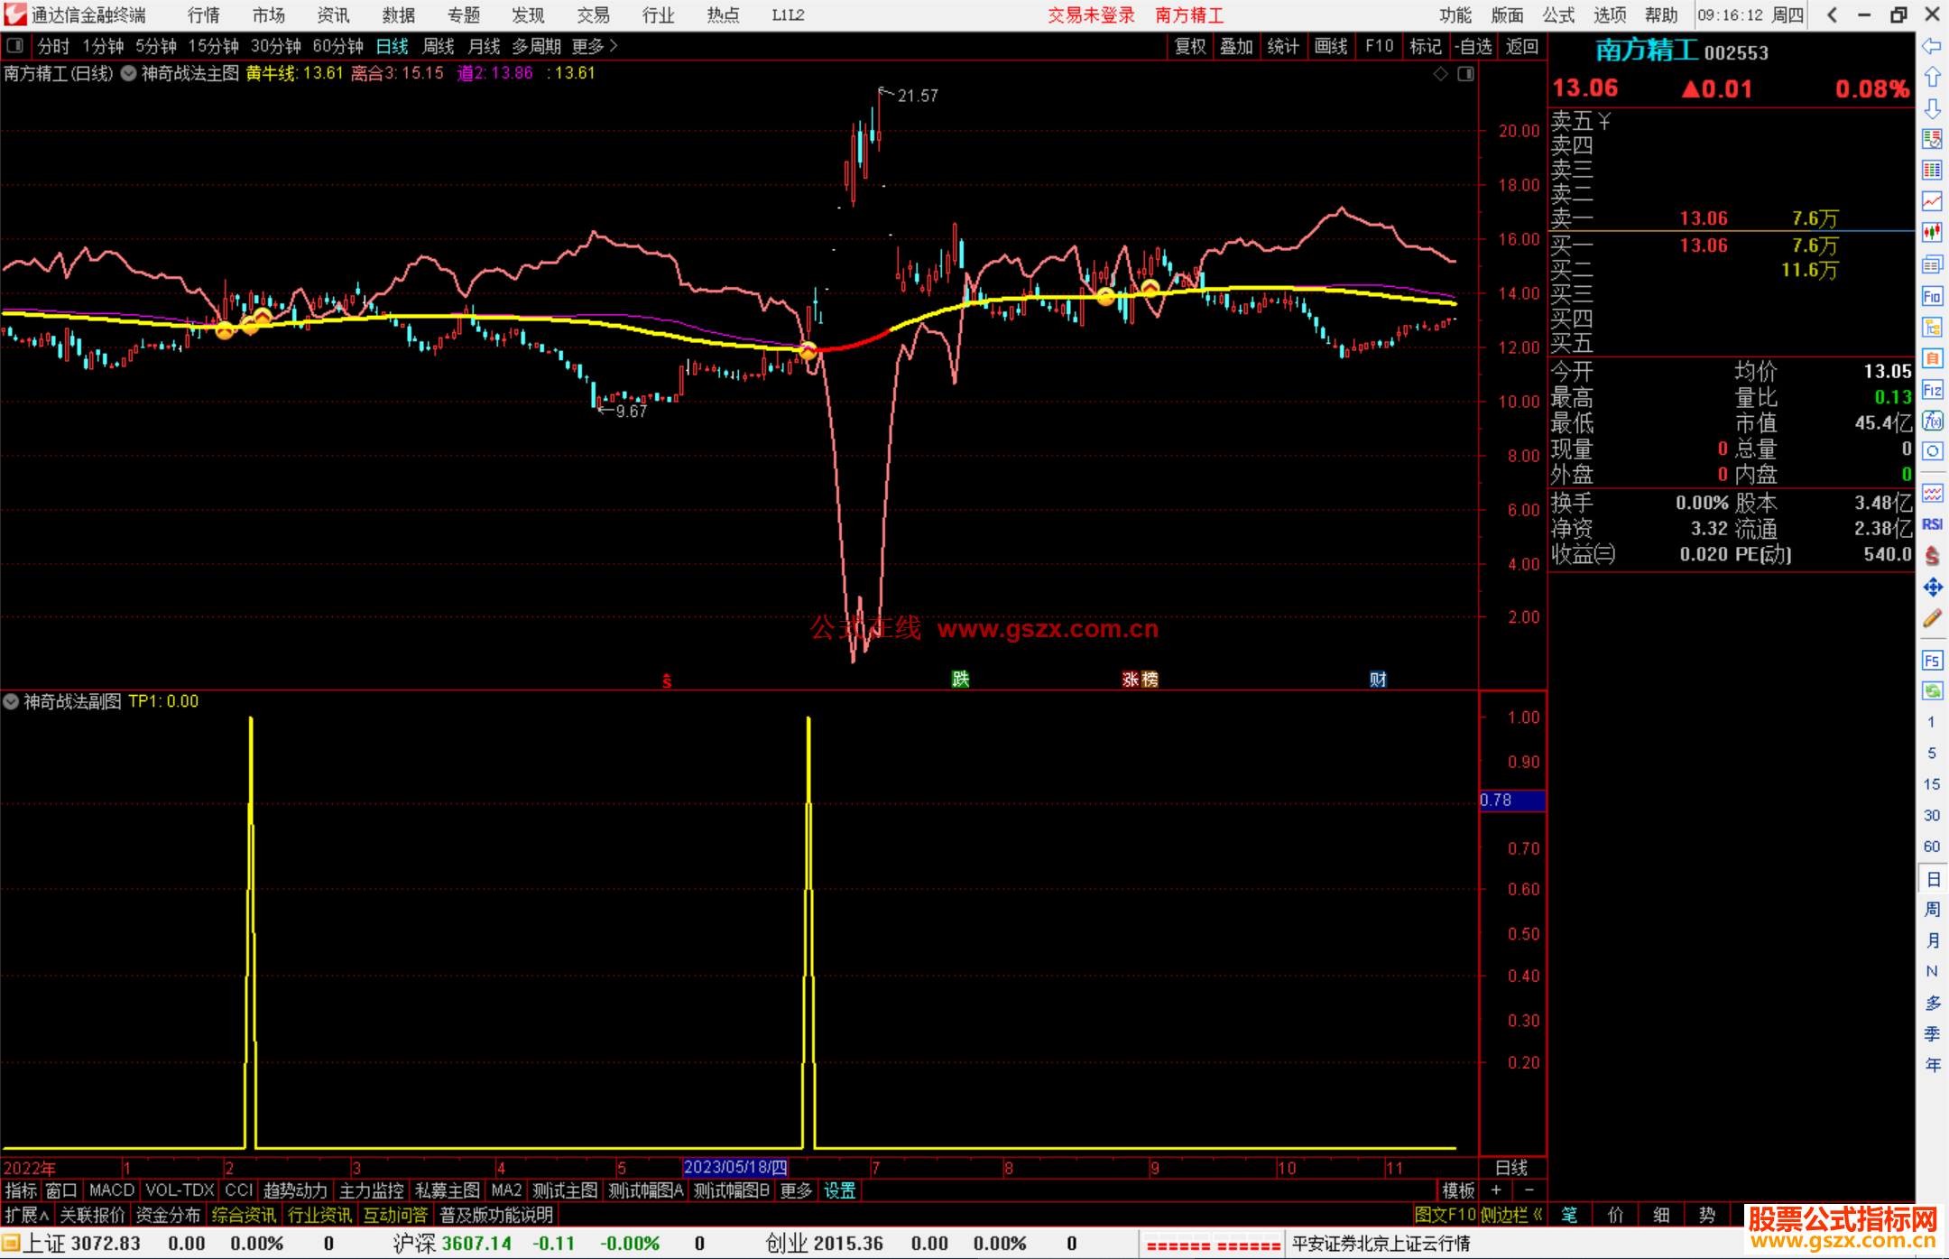Viewport: 1949px width, 1259px height.
Task: Open the 神奇战法副图 indicator dropdown arrow
Action: (x=11, y=701)
